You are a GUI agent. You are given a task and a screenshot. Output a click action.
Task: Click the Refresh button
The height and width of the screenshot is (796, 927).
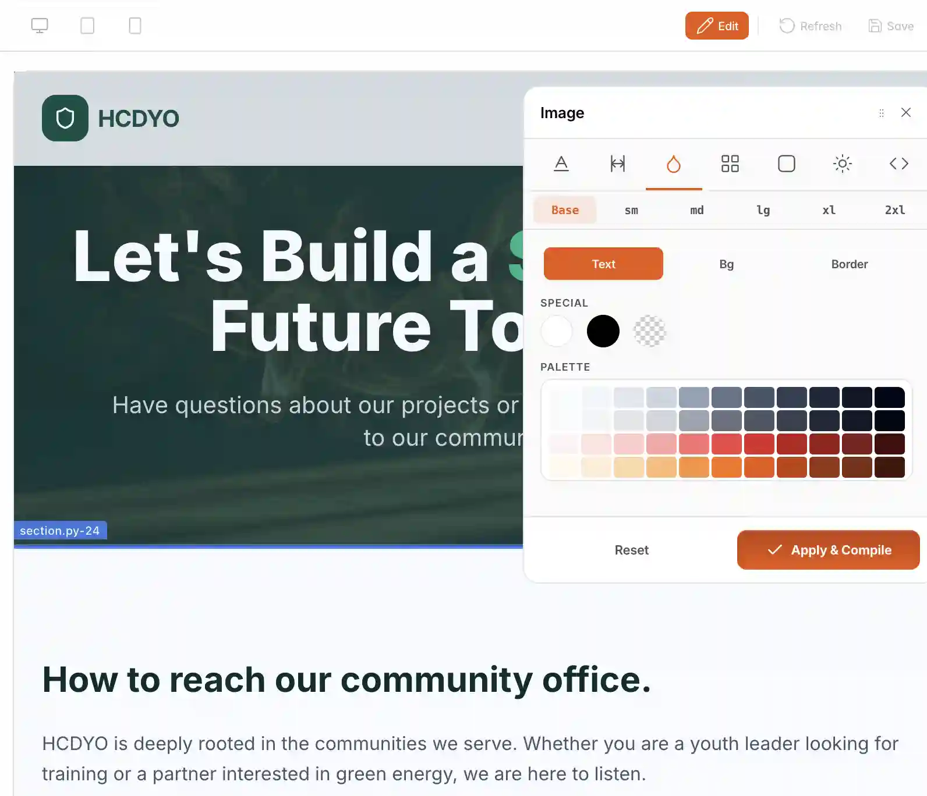(810, 26)
